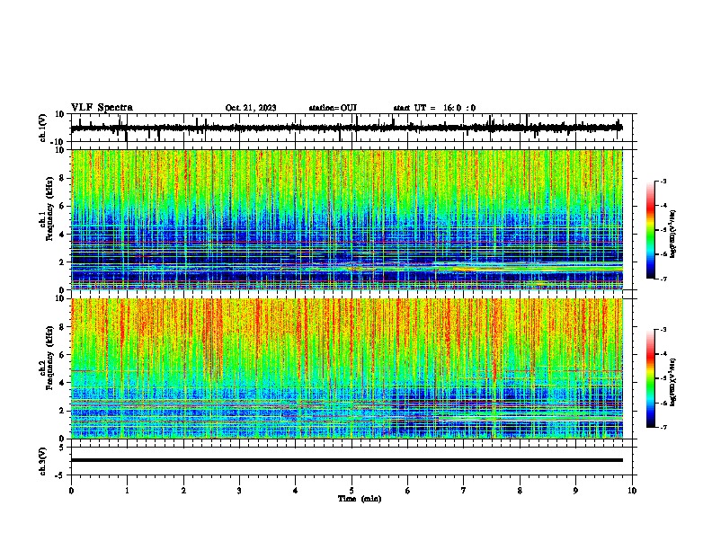The image size is (712, 550).
Task: Click the "8" kHz tick of ch.1 spectrogram
Action: coord(62,178)
